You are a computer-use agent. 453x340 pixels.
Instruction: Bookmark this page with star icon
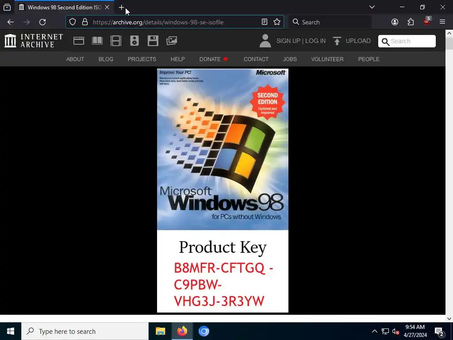tap(277, 22)
